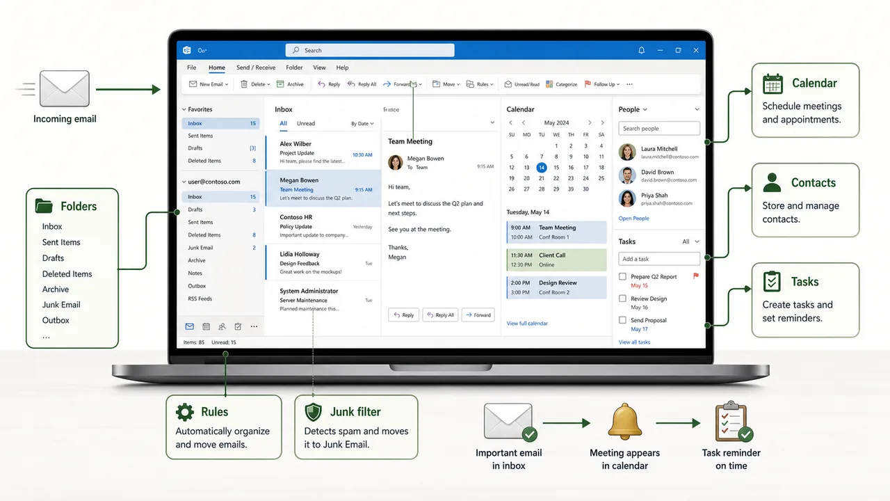Viewport: 890px width, 501px height.
Task: Open the Client Call calendar event
Action: click(x=556, y=260)
